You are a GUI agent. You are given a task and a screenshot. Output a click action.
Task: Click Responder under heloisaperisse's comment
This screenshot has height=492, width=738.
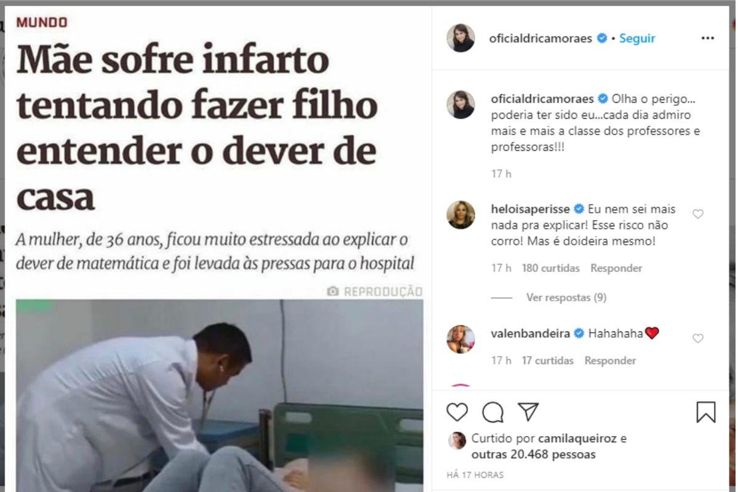pos(616,268)
